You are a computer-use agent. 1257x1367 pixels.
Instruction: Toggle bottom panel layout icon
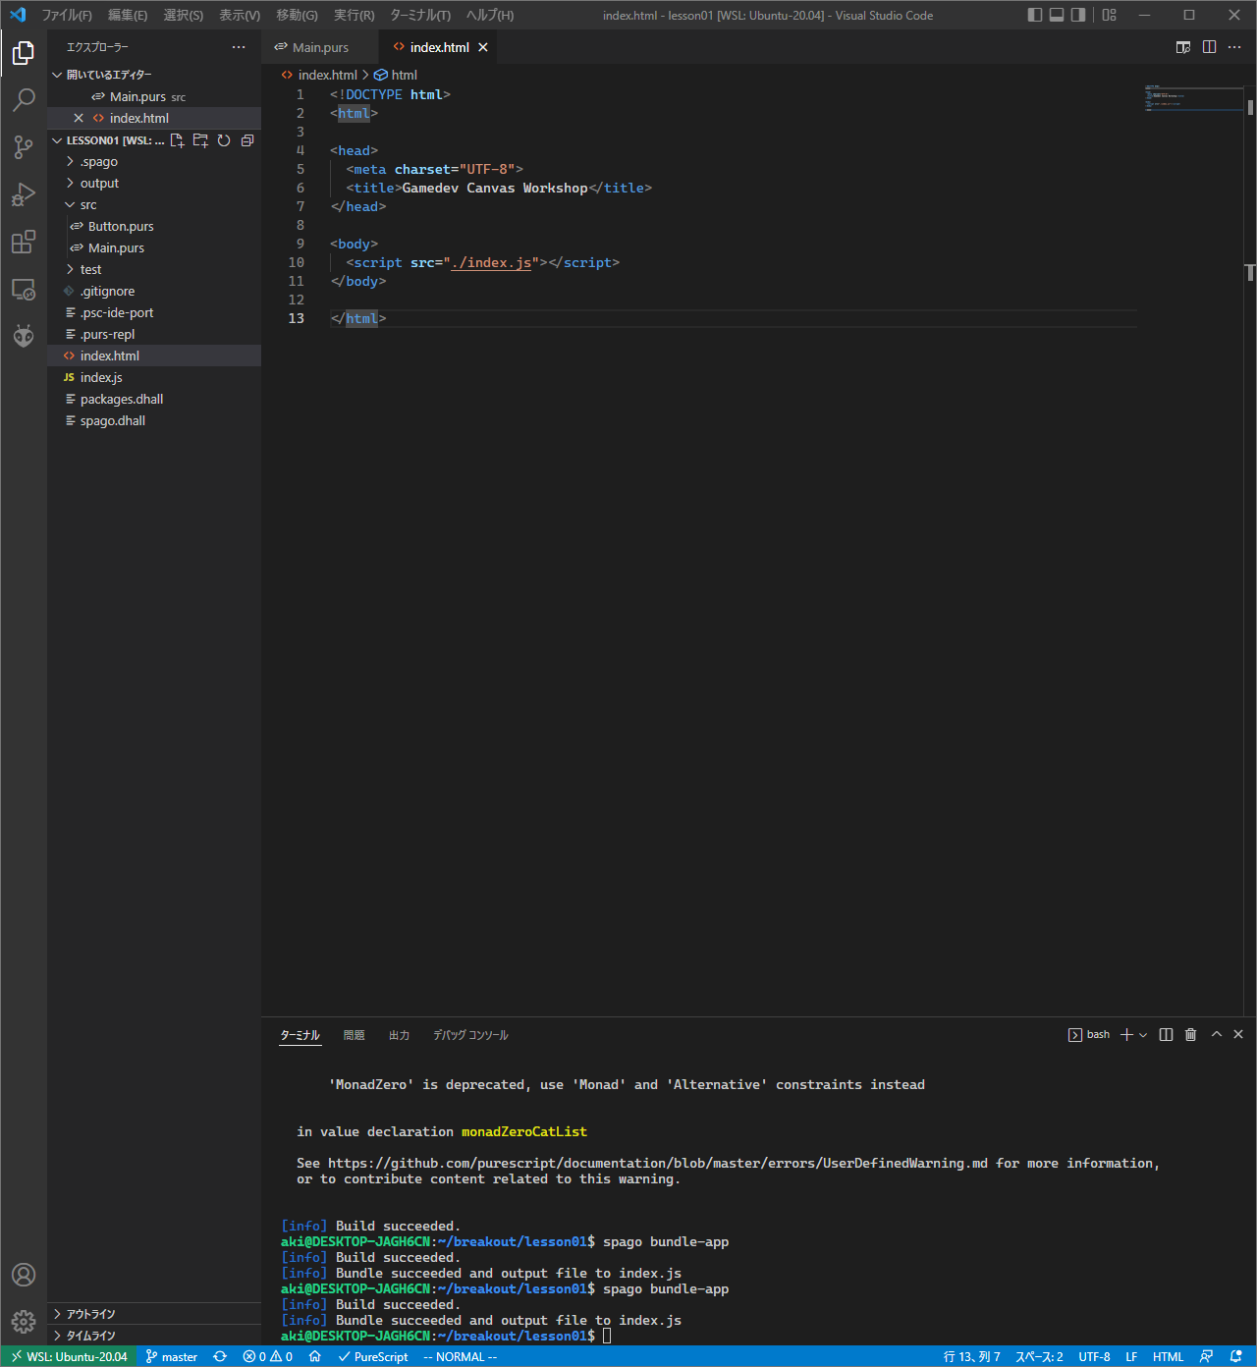click(x=1057, y=15)
